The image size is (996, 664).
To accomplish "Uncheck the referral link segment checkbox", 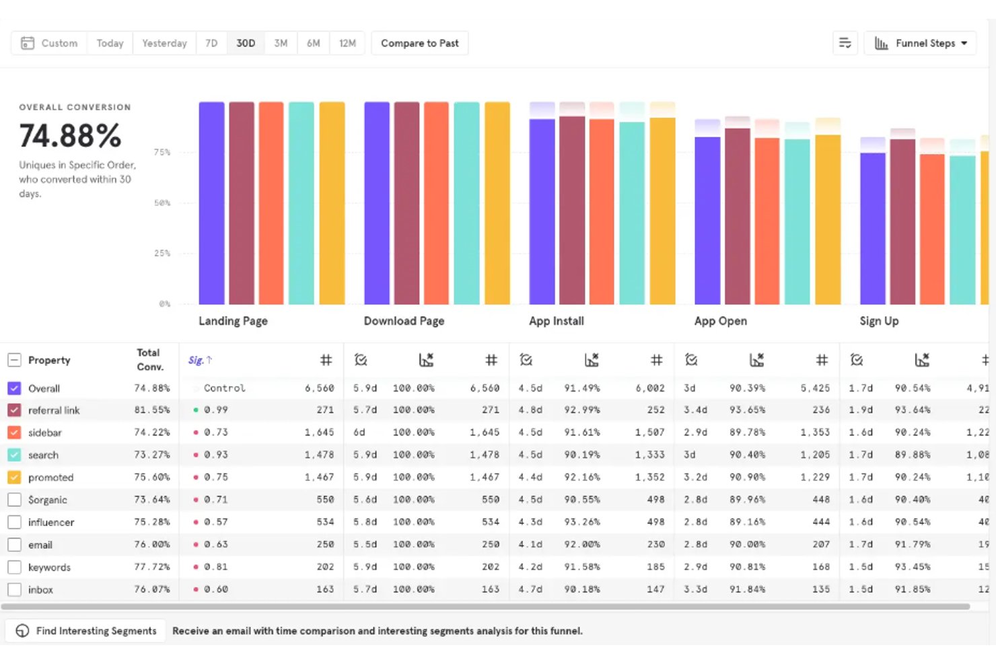I will 14,410.
